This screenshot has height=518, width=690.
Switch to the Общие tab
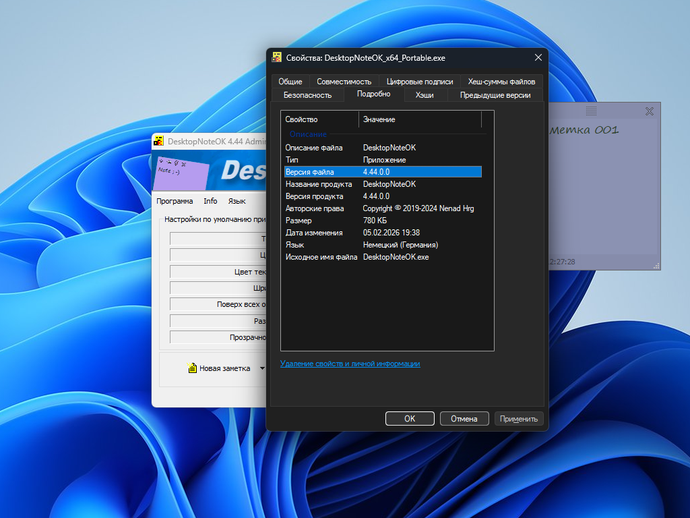[290, 82]
